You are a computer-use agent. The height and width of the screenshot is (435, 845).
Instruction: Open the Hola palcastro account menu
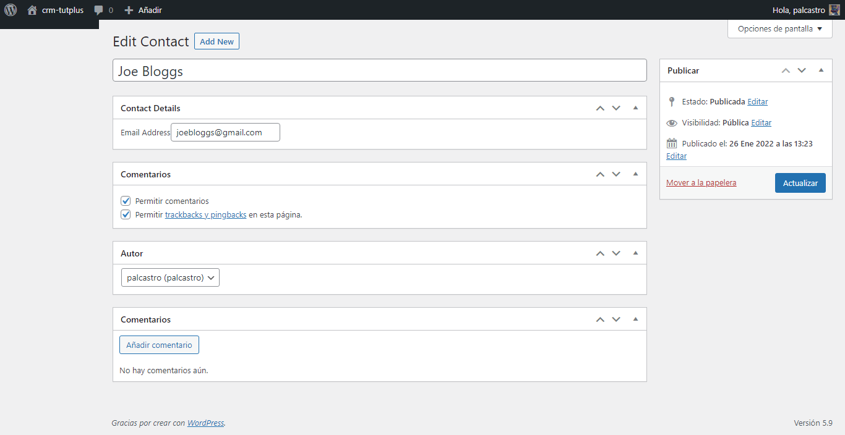(x=798, y=10)
